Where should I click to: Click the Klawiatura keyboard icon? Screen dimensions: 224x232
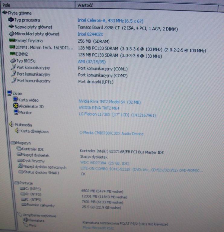click(26, 220)
